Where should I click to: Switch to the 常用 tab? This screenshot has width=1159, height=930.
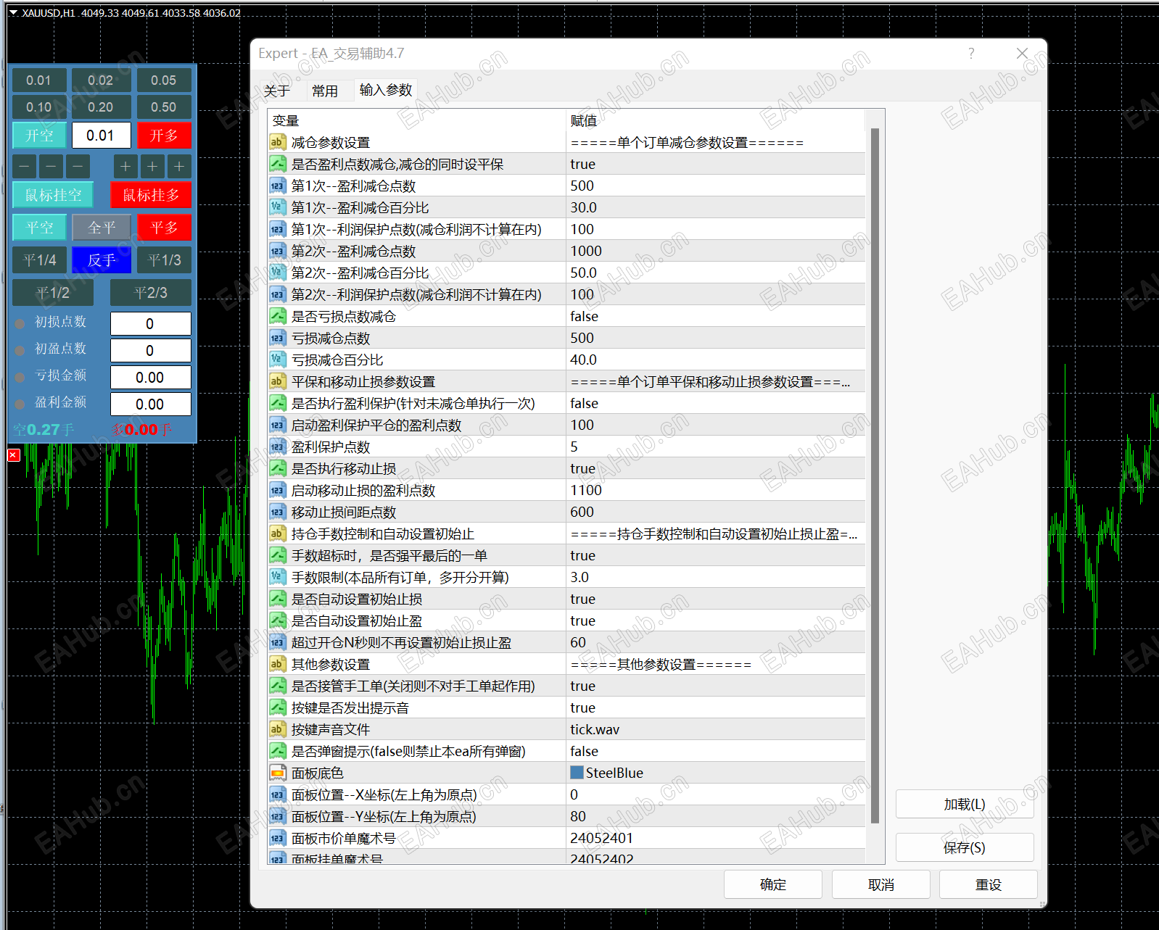coord(324,91)
